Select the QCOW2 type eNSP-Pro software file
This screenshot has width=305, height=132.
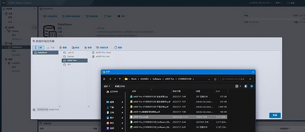(x=178, y=122)
